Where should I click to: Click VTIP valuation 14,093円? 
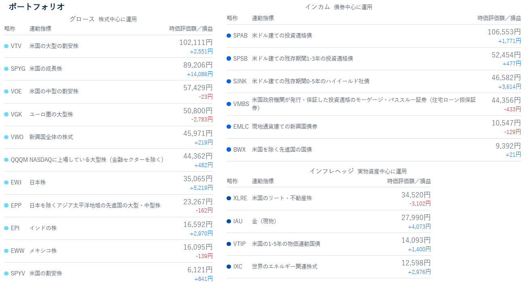click(416, 240)
